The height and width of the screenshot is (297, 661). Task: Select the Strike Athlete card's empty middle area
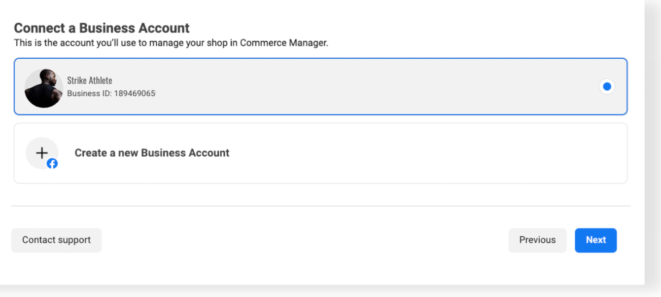345,87
